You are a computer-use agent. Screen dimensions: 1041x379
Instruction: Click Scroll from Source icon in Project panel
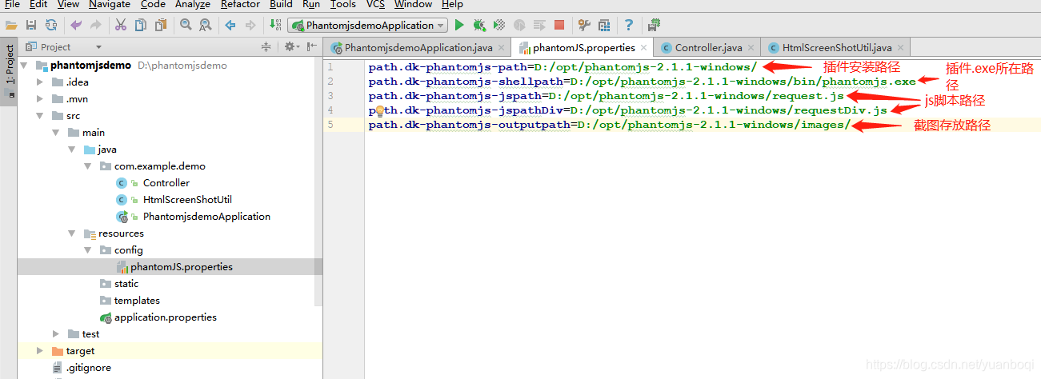266,47
